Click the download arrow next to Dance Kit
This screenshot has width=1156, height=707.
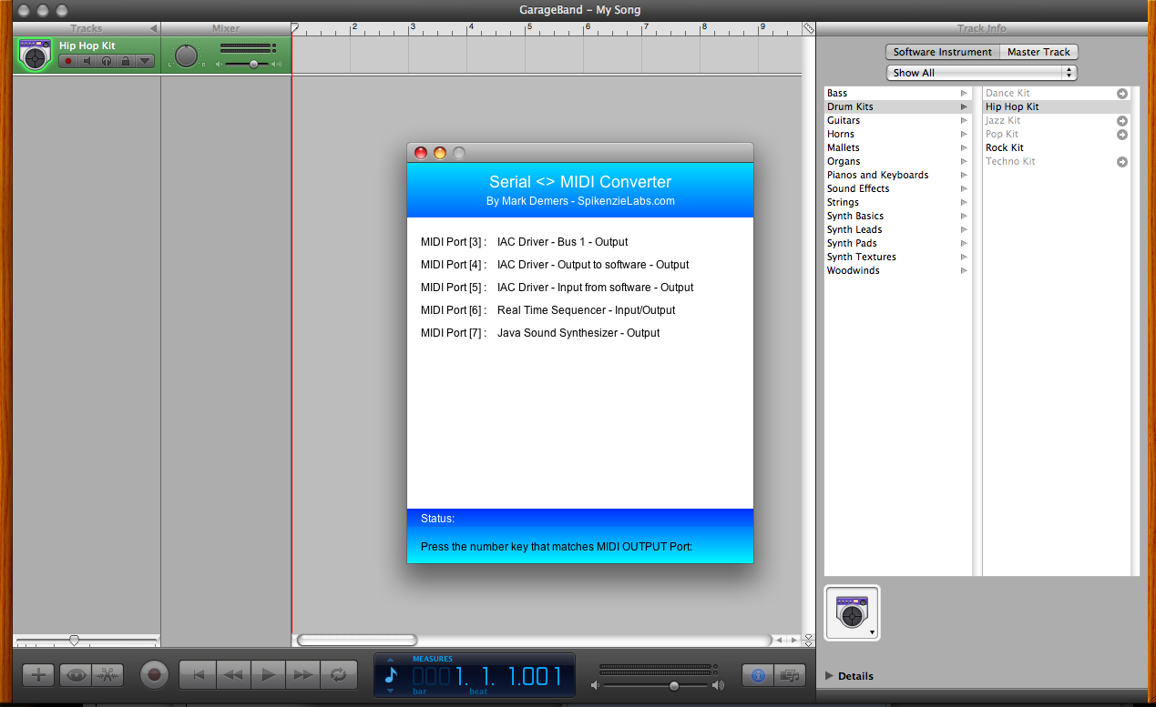coord(1122,93)
